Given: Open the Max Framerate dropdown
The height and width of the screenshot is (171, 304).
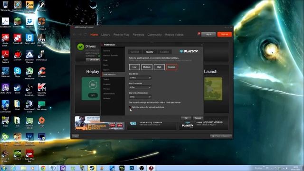Looking at the screenshot, I should pos(140,87).
